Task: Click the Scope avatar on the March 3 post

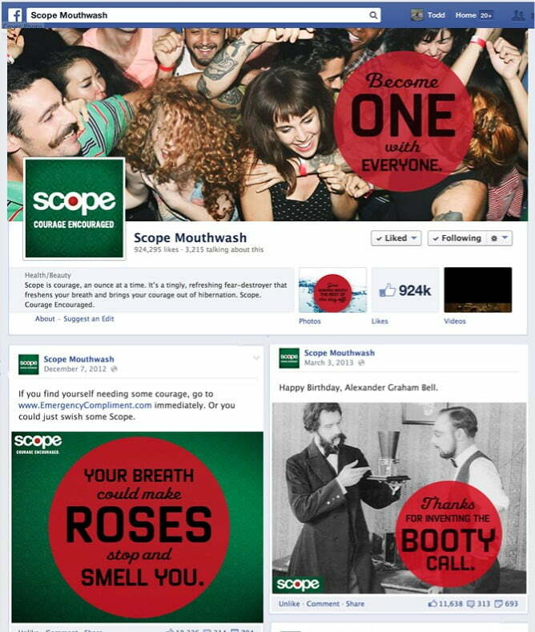Action: coord(289,358)
